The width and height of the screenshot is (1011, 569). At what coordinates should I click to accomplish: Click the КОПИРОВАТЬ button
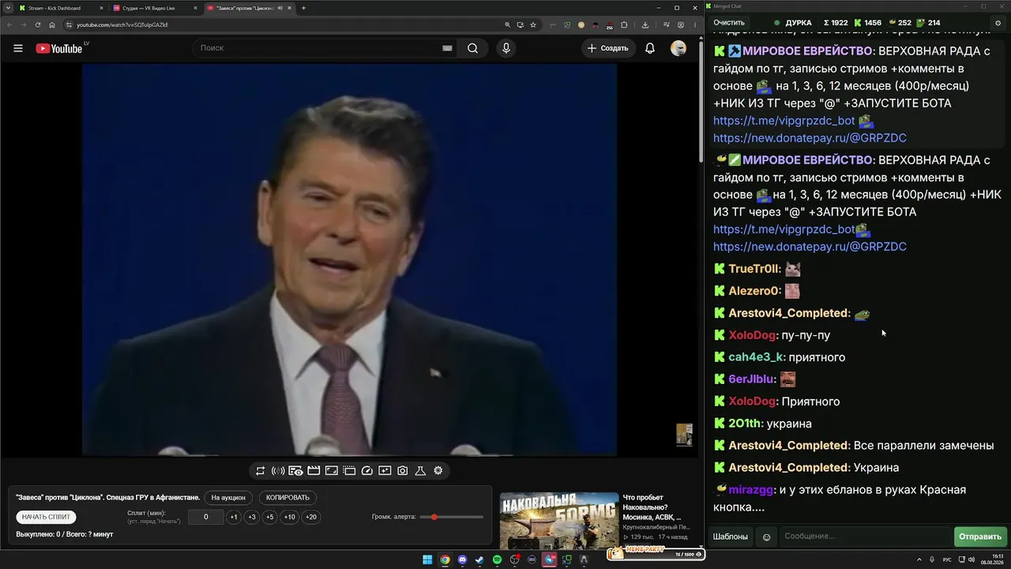[x=288, y=498]
